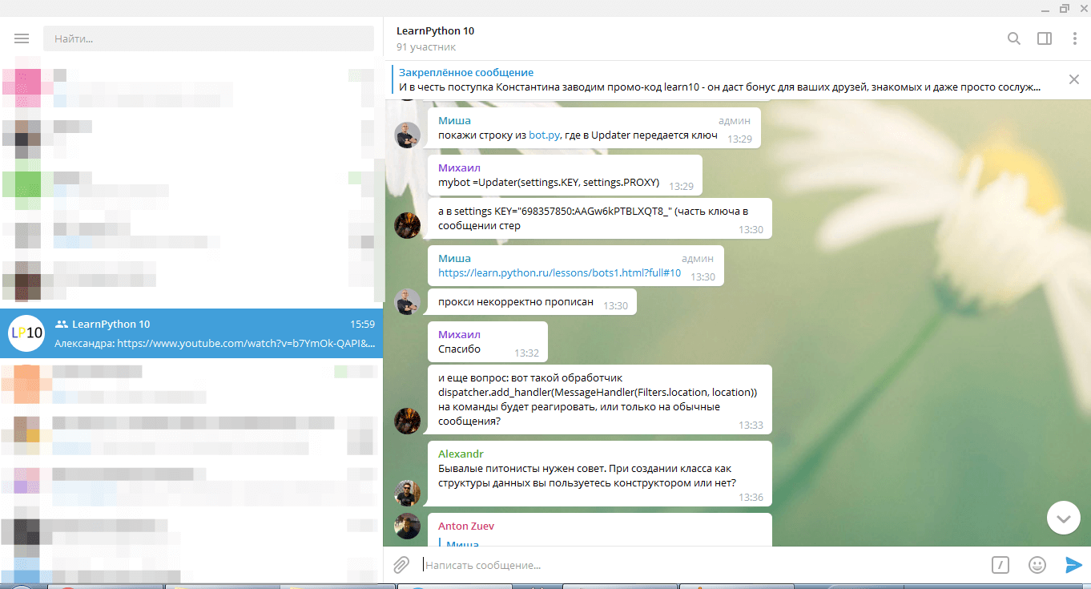Click Alexandr's message about "Бывалые питонисты"
The height and width of the screenshot is (589, 1091).
(598, 475)
